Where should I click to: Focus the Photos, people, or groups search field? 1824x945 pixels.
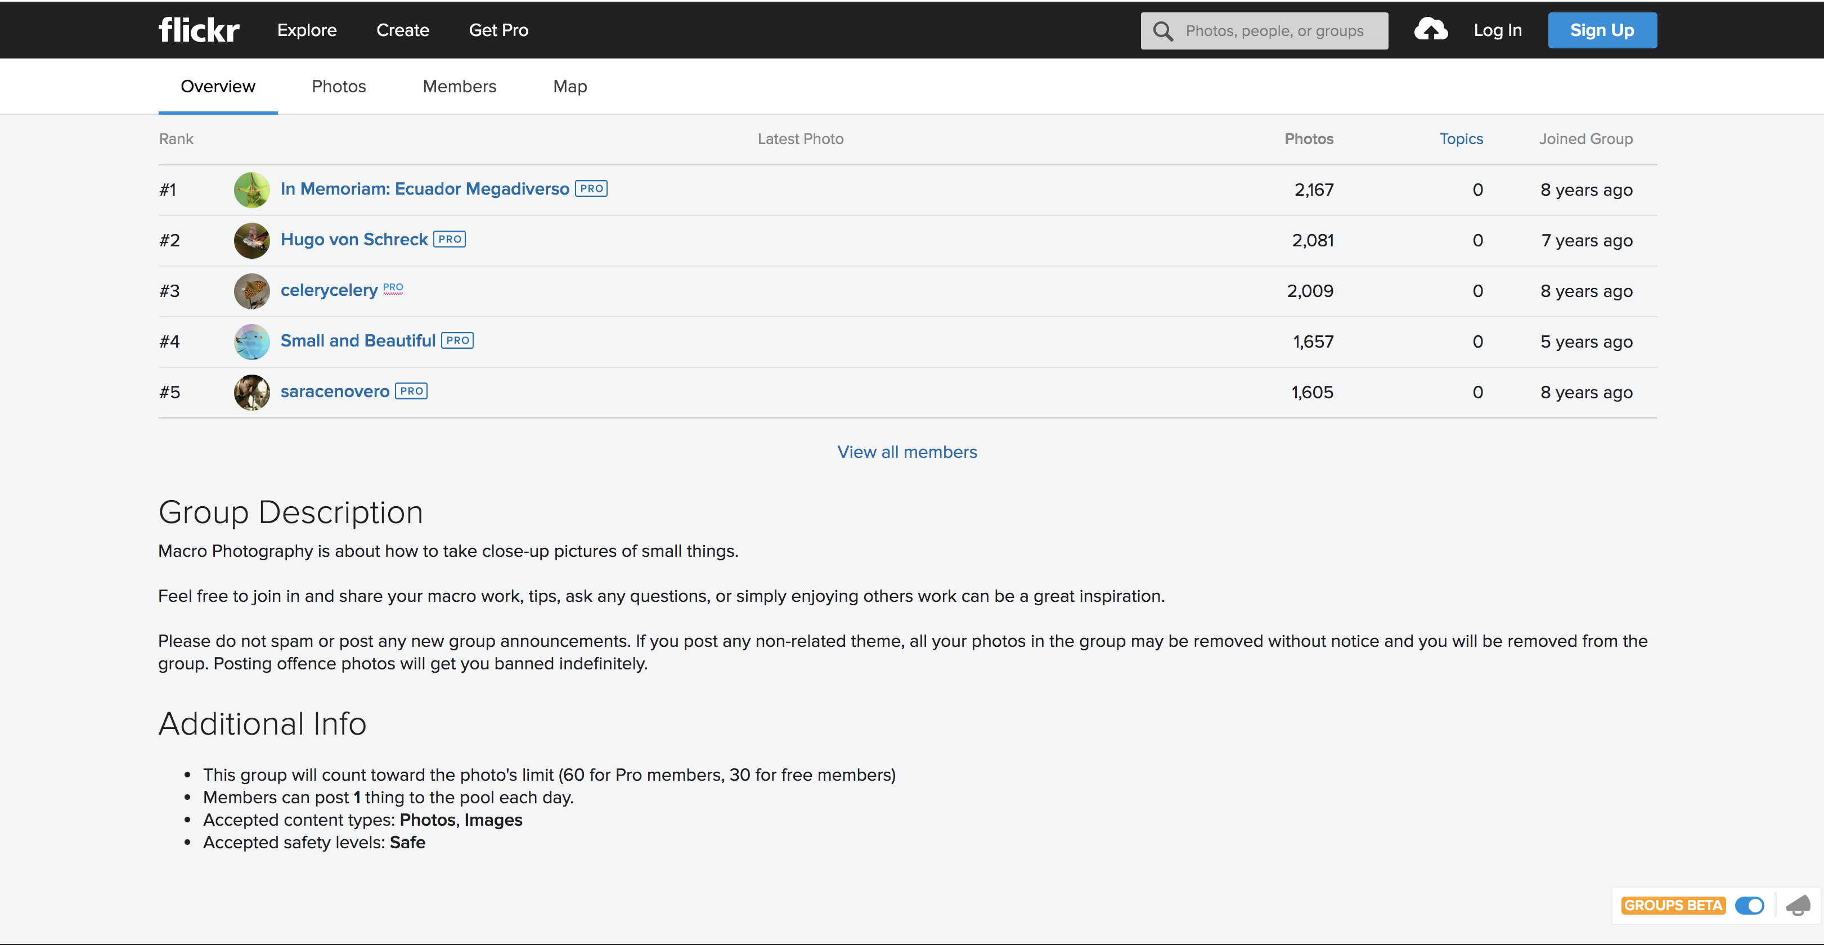tap(1264, 31)
